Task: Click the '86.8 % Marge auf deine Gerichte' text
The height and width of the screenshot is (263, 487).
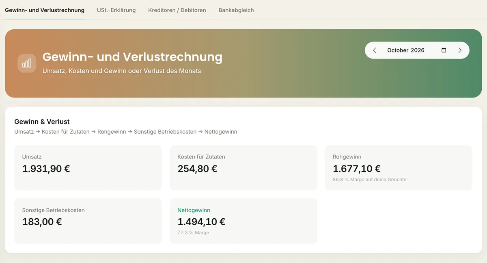Action: [369, 179]
